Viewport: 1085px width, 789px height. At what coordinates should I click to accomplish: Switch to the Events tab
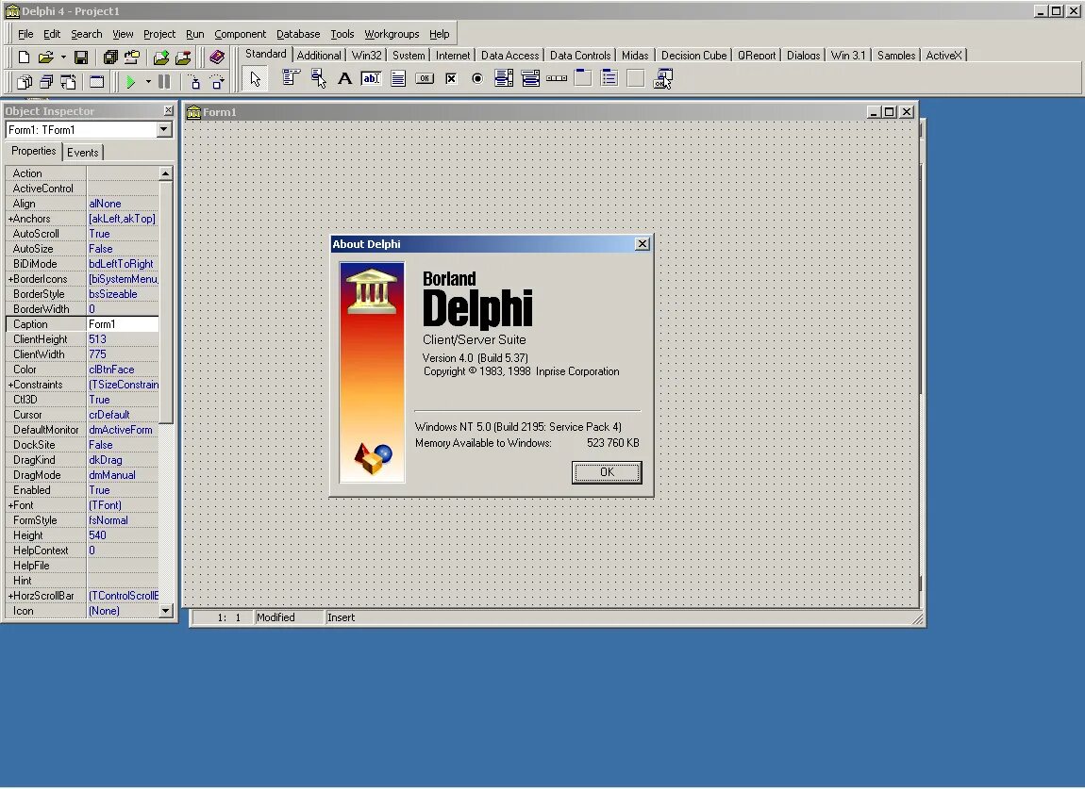(x=82, y=152)
